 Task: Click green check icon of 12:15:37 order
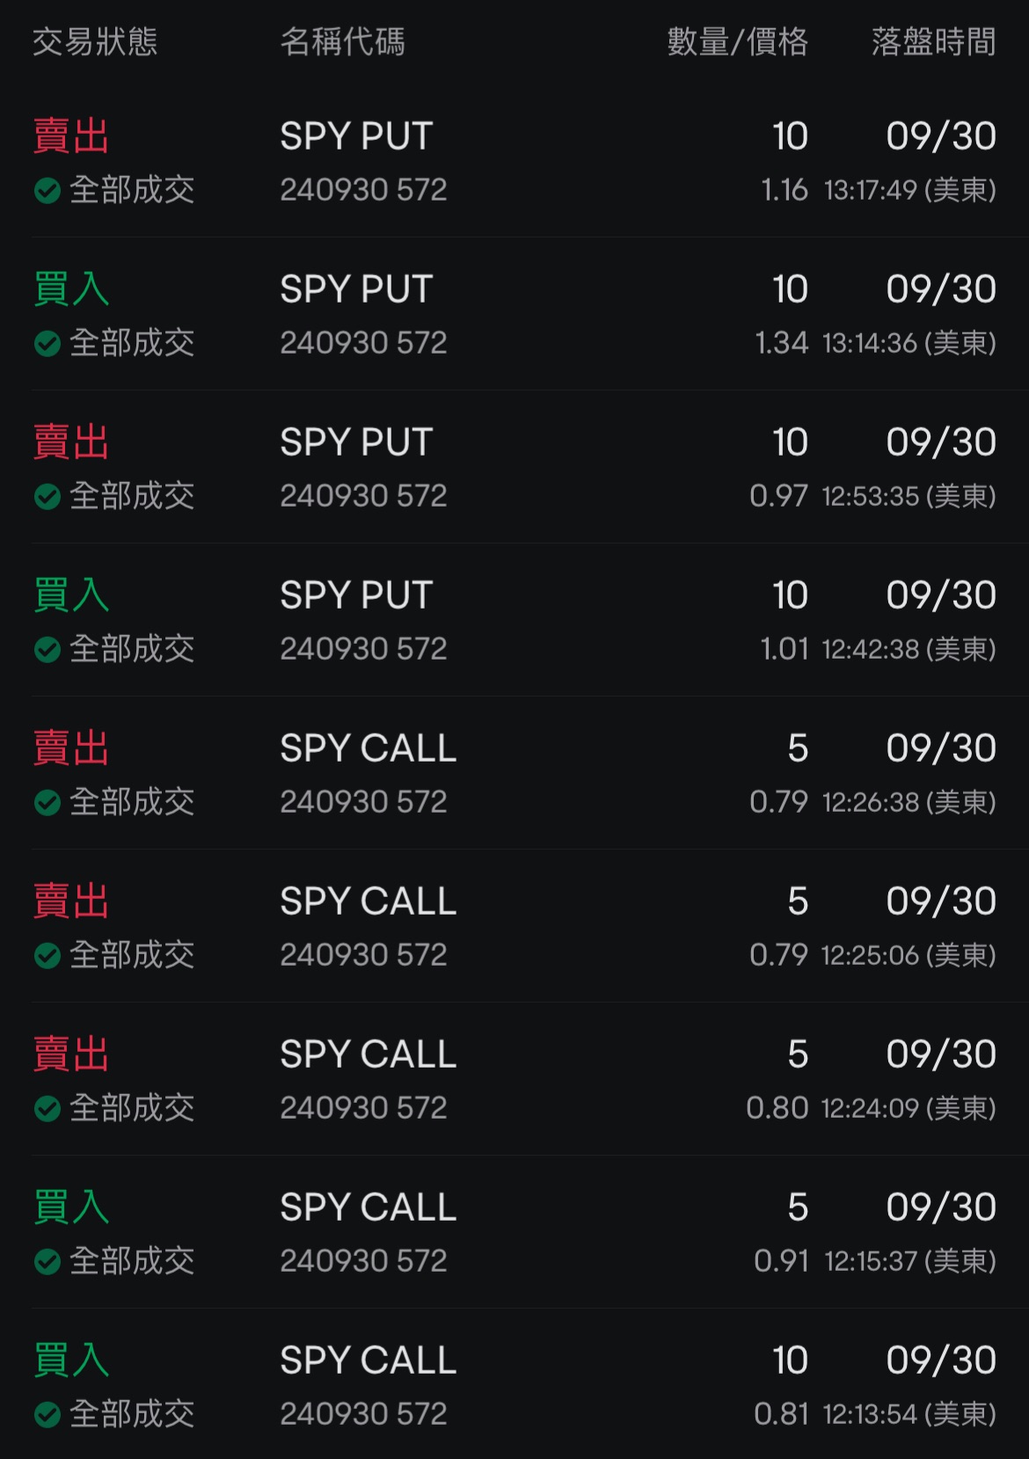(47, 1261)
